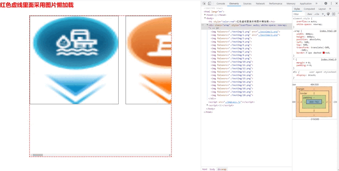Open index.html:9 stylesheet source link
This screenshot has width=339, height=171.
[x=329, y=59]
